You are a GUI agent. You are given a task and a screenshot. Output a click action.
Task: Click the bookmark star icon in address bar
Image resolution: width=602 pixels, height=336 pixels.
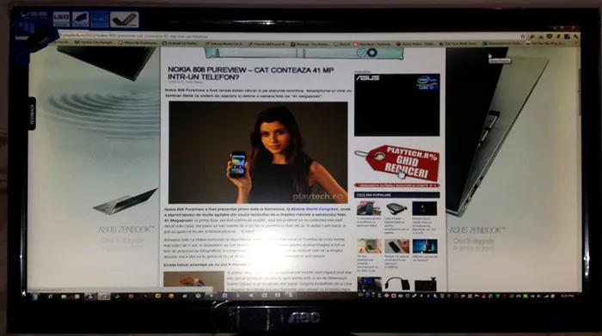pos(523,36)
